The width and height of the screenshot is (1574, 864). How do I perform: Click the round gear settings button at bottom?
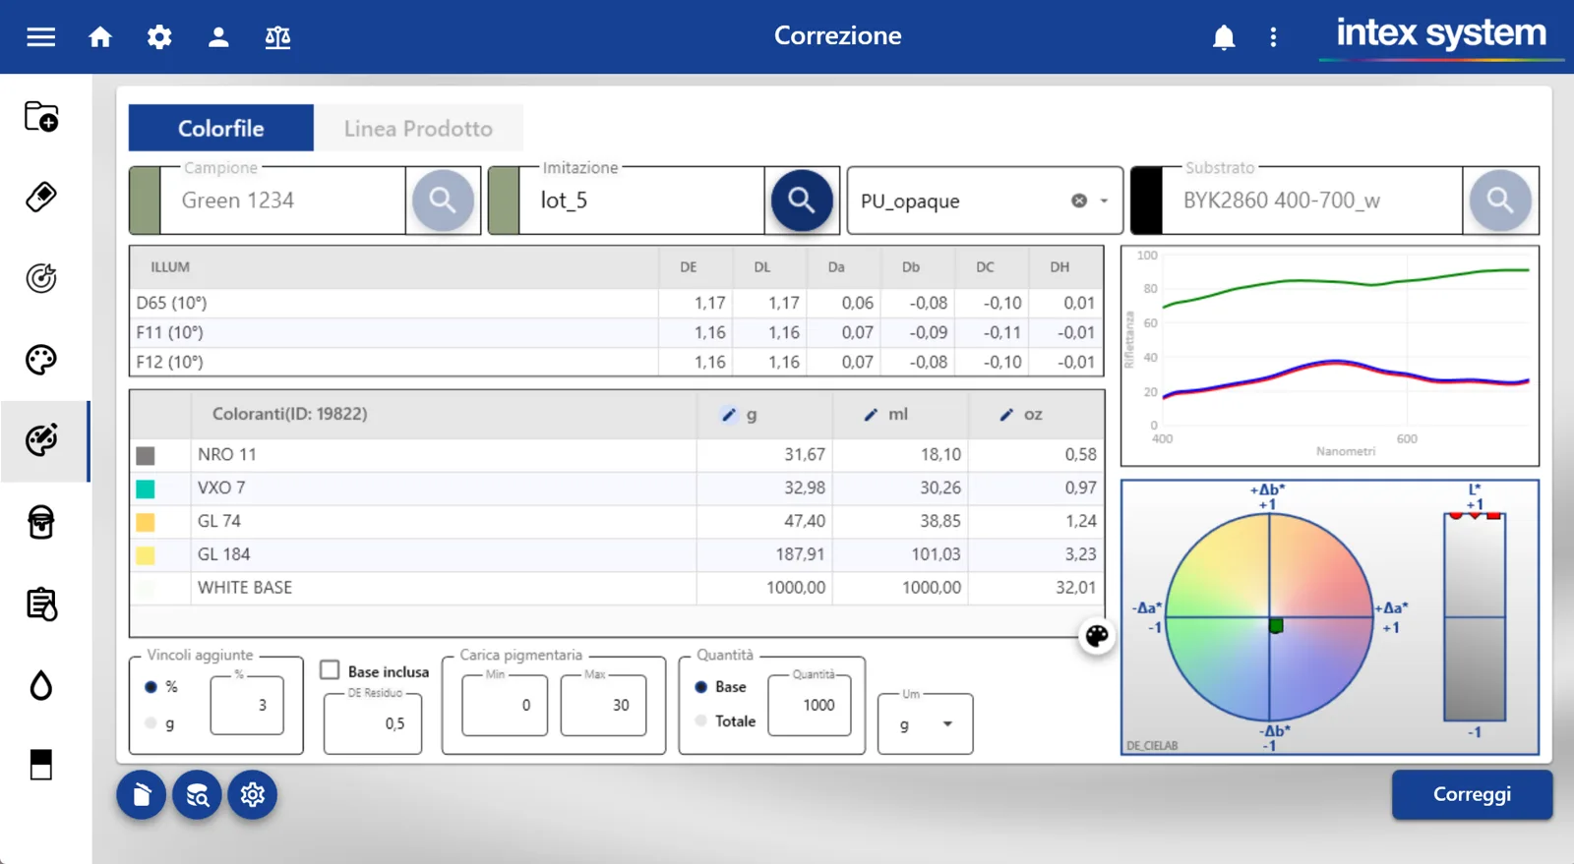253,794
